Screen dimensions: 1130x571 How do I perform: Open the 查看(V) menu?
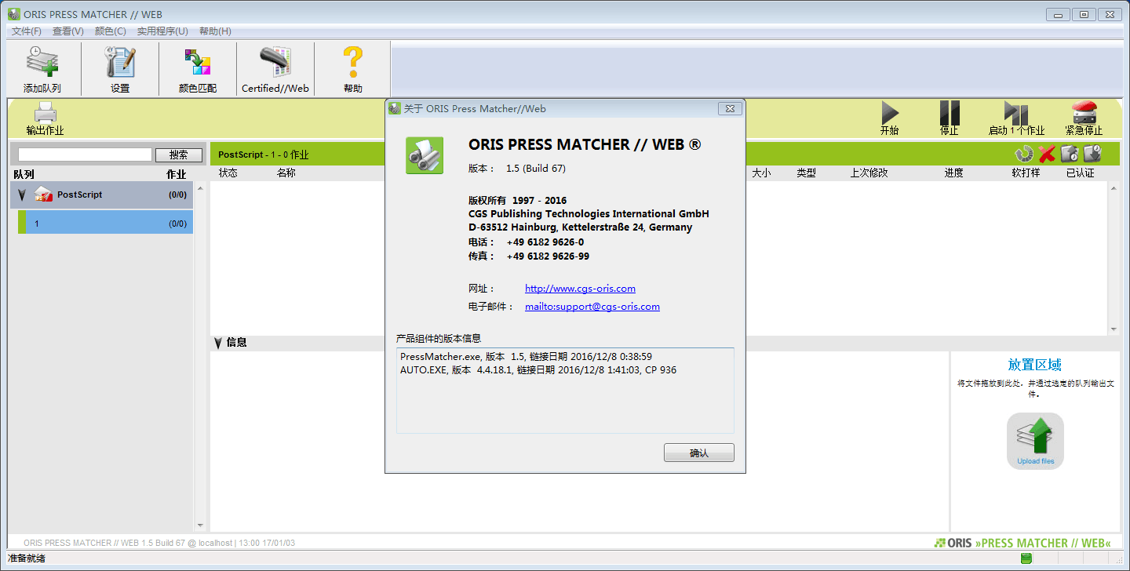pos(68,31)
